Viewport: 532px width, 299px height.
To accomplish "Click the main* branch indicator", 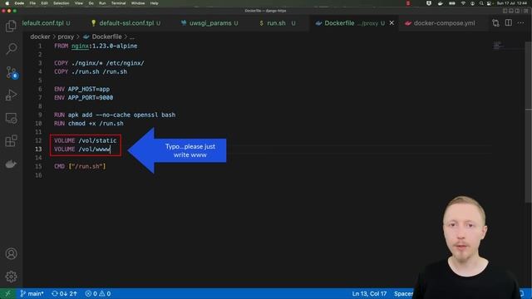I will coord(32,293).
